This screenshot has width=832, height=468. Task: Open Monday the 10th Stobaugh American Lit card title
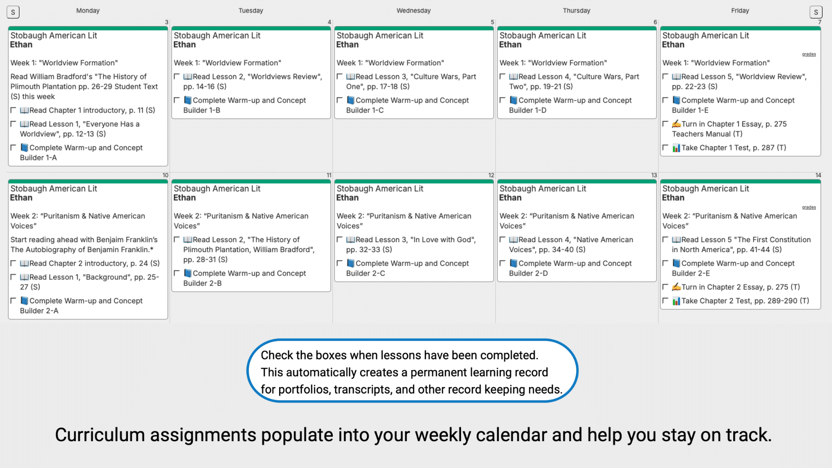coord(54,188)
